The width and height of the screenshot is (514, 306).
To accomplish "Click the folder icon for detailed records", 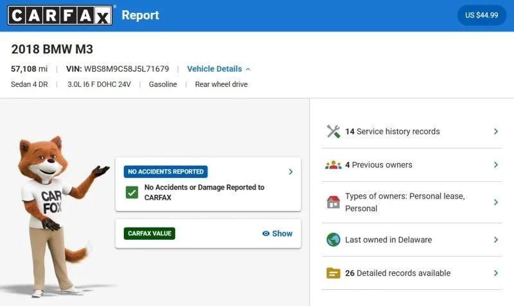I will pyautogui.click(x=333, y=273).
